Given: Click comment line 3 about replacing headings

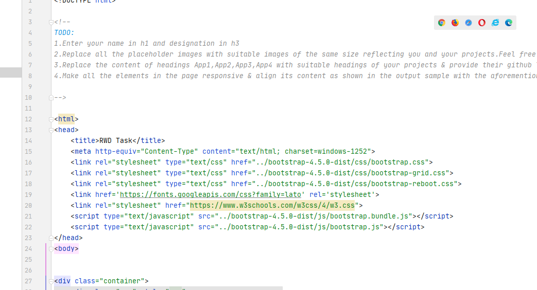Looking at the screenshot, I should click(295, 65).
